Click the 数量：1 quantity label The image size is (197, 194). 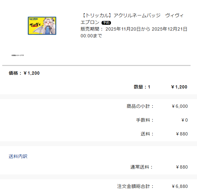coord(142,87)
